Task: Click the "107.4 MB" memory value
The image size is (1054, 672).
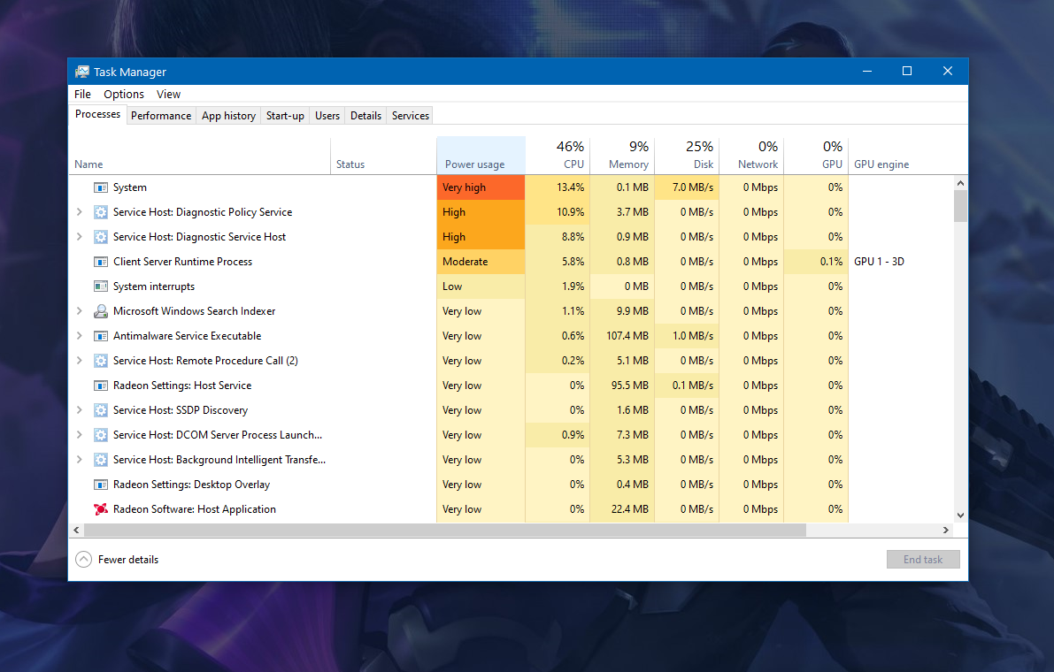Action: coord(627,336)
